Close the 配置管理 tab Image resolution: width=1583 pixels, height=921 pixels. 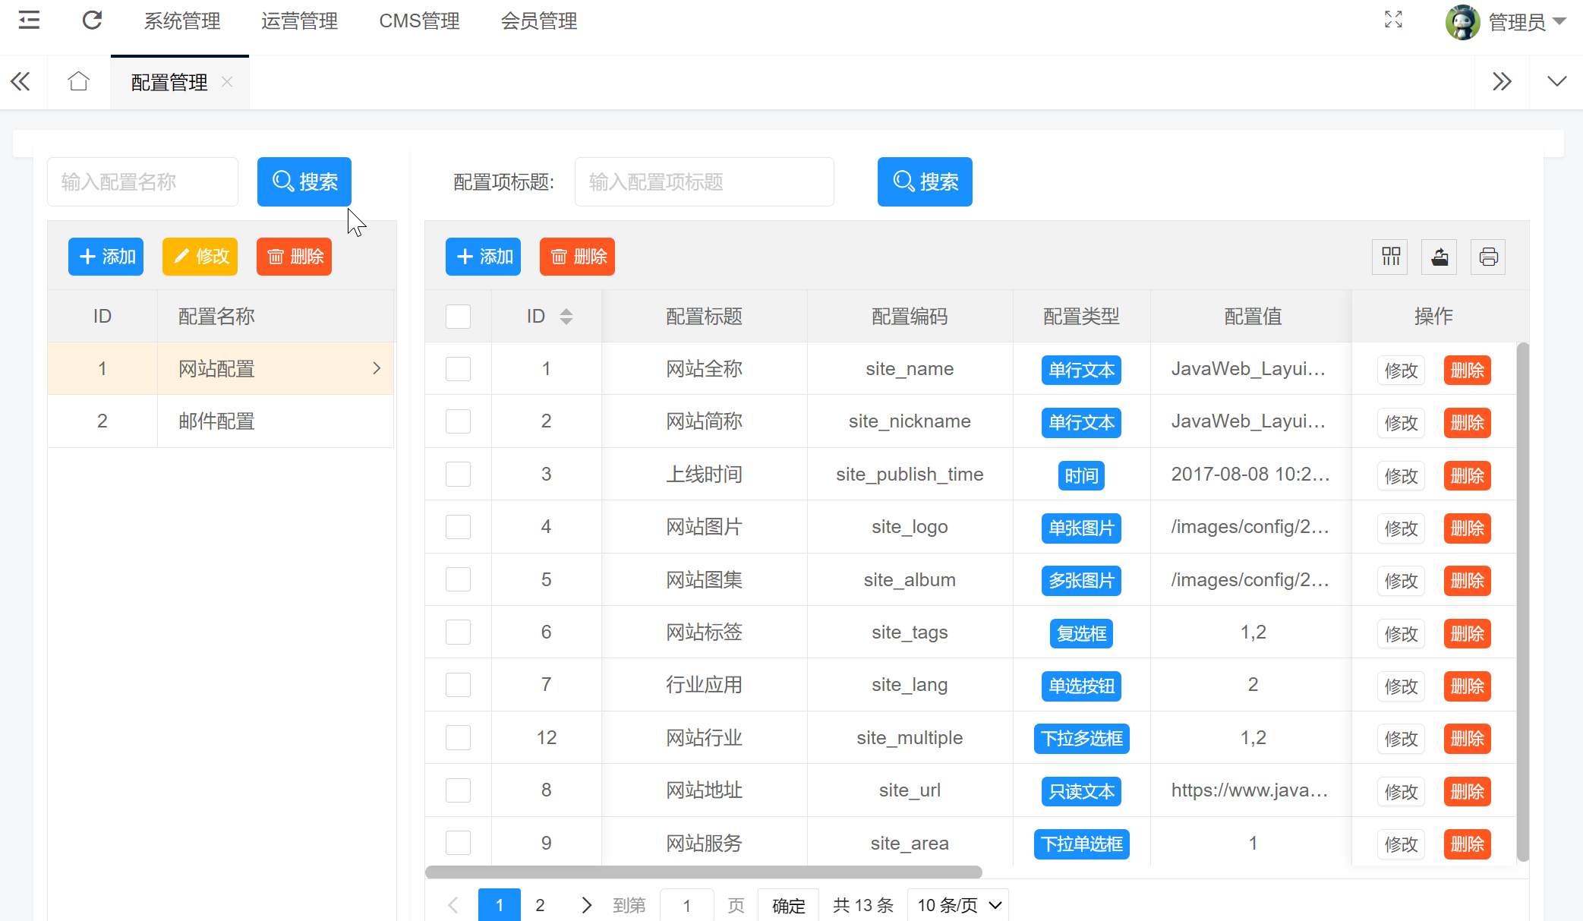coord(227,81)
